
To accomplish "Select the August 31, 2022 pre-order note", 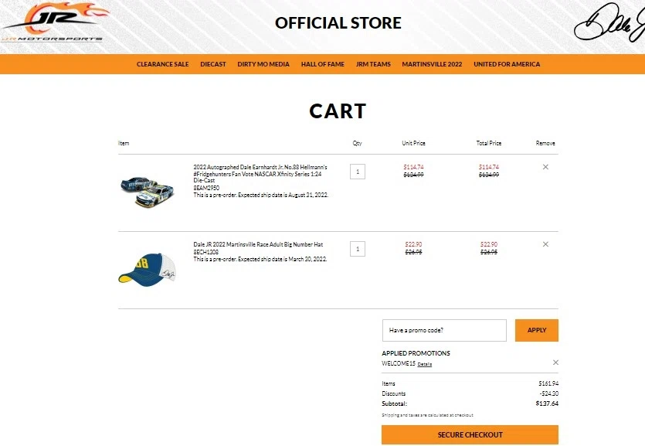I will click(261, 195).
